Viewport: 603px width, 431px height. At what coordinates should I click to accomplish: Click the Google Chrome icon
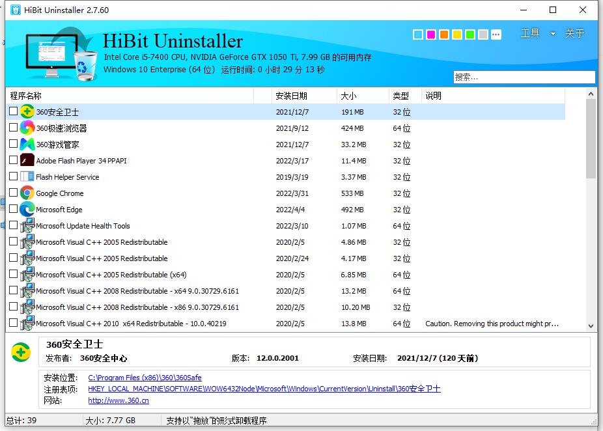tap(27, 193)
